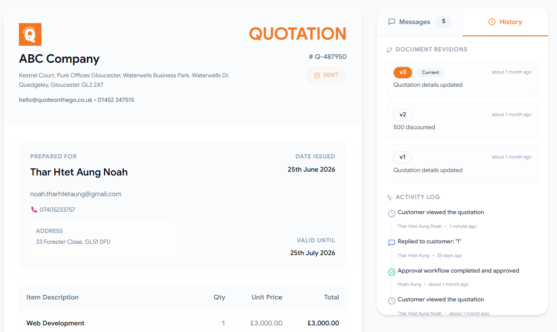
Task: Click the date issued 25th June 2026
Action: point(311,169)
